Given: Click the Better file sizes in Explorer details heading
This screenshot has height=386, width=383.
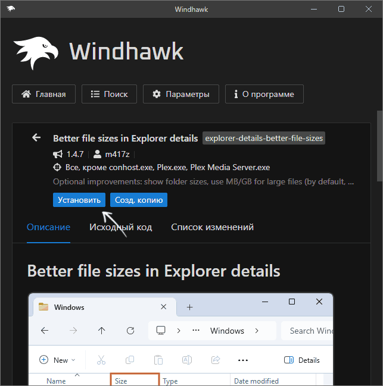Looking at the screenshot, I should point(154,271).
